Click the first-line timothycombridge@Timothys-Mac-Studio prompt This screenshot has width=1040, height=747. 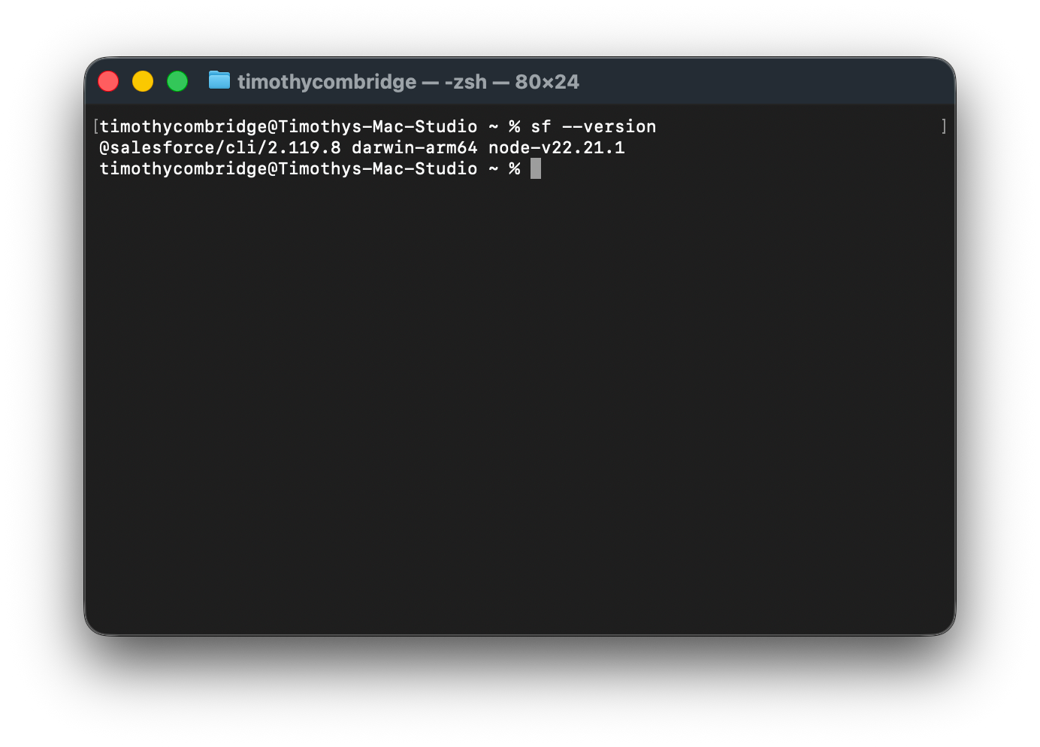coord(289,126)
